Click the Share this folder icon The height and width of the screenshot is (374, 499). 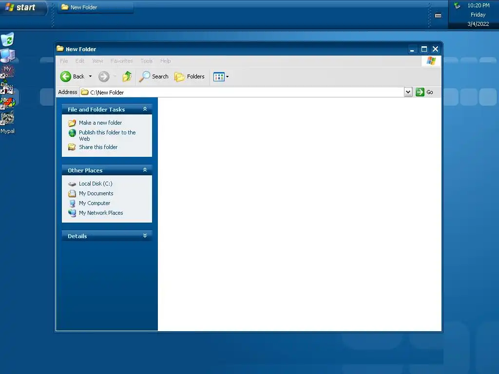click(72, 147)
